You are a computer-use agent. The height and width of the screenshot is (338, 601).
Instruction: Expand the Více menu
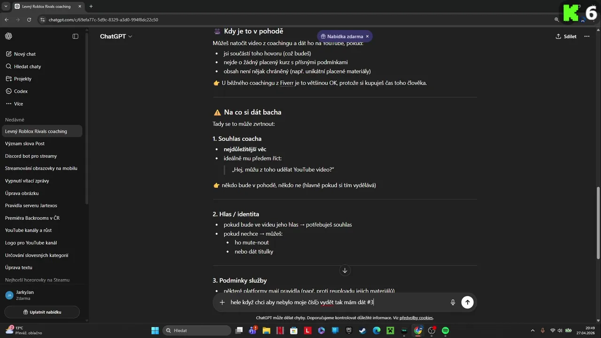tap(42, 104)
